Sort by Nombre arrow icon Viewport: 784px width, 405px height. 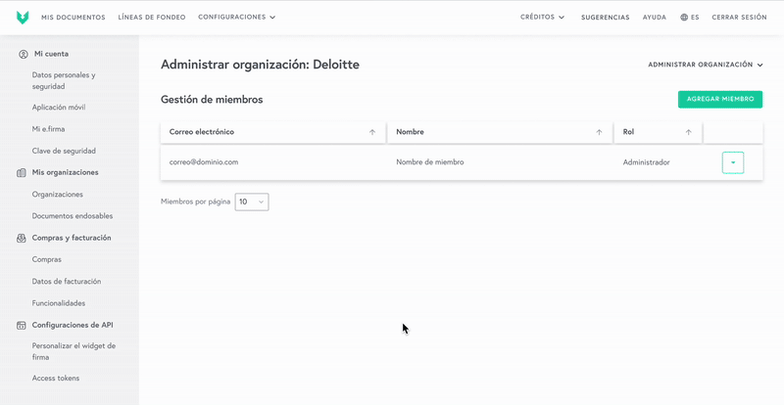tap(599, 132)
